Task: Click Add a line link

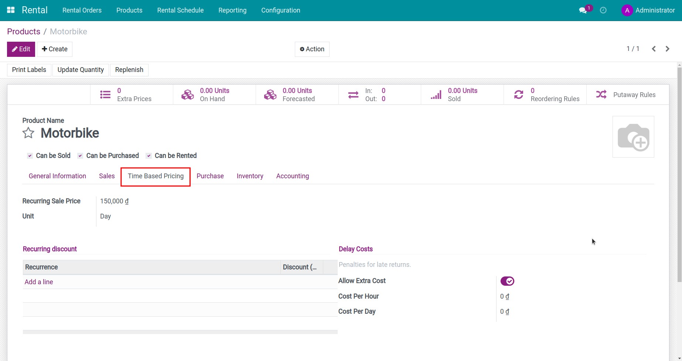Action: pyautogui.click(x=39, y=282)
